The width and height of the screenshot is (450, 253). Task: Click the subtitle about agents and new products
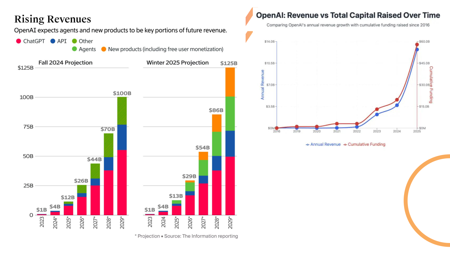pyautogui.click(x=121, y=31)
